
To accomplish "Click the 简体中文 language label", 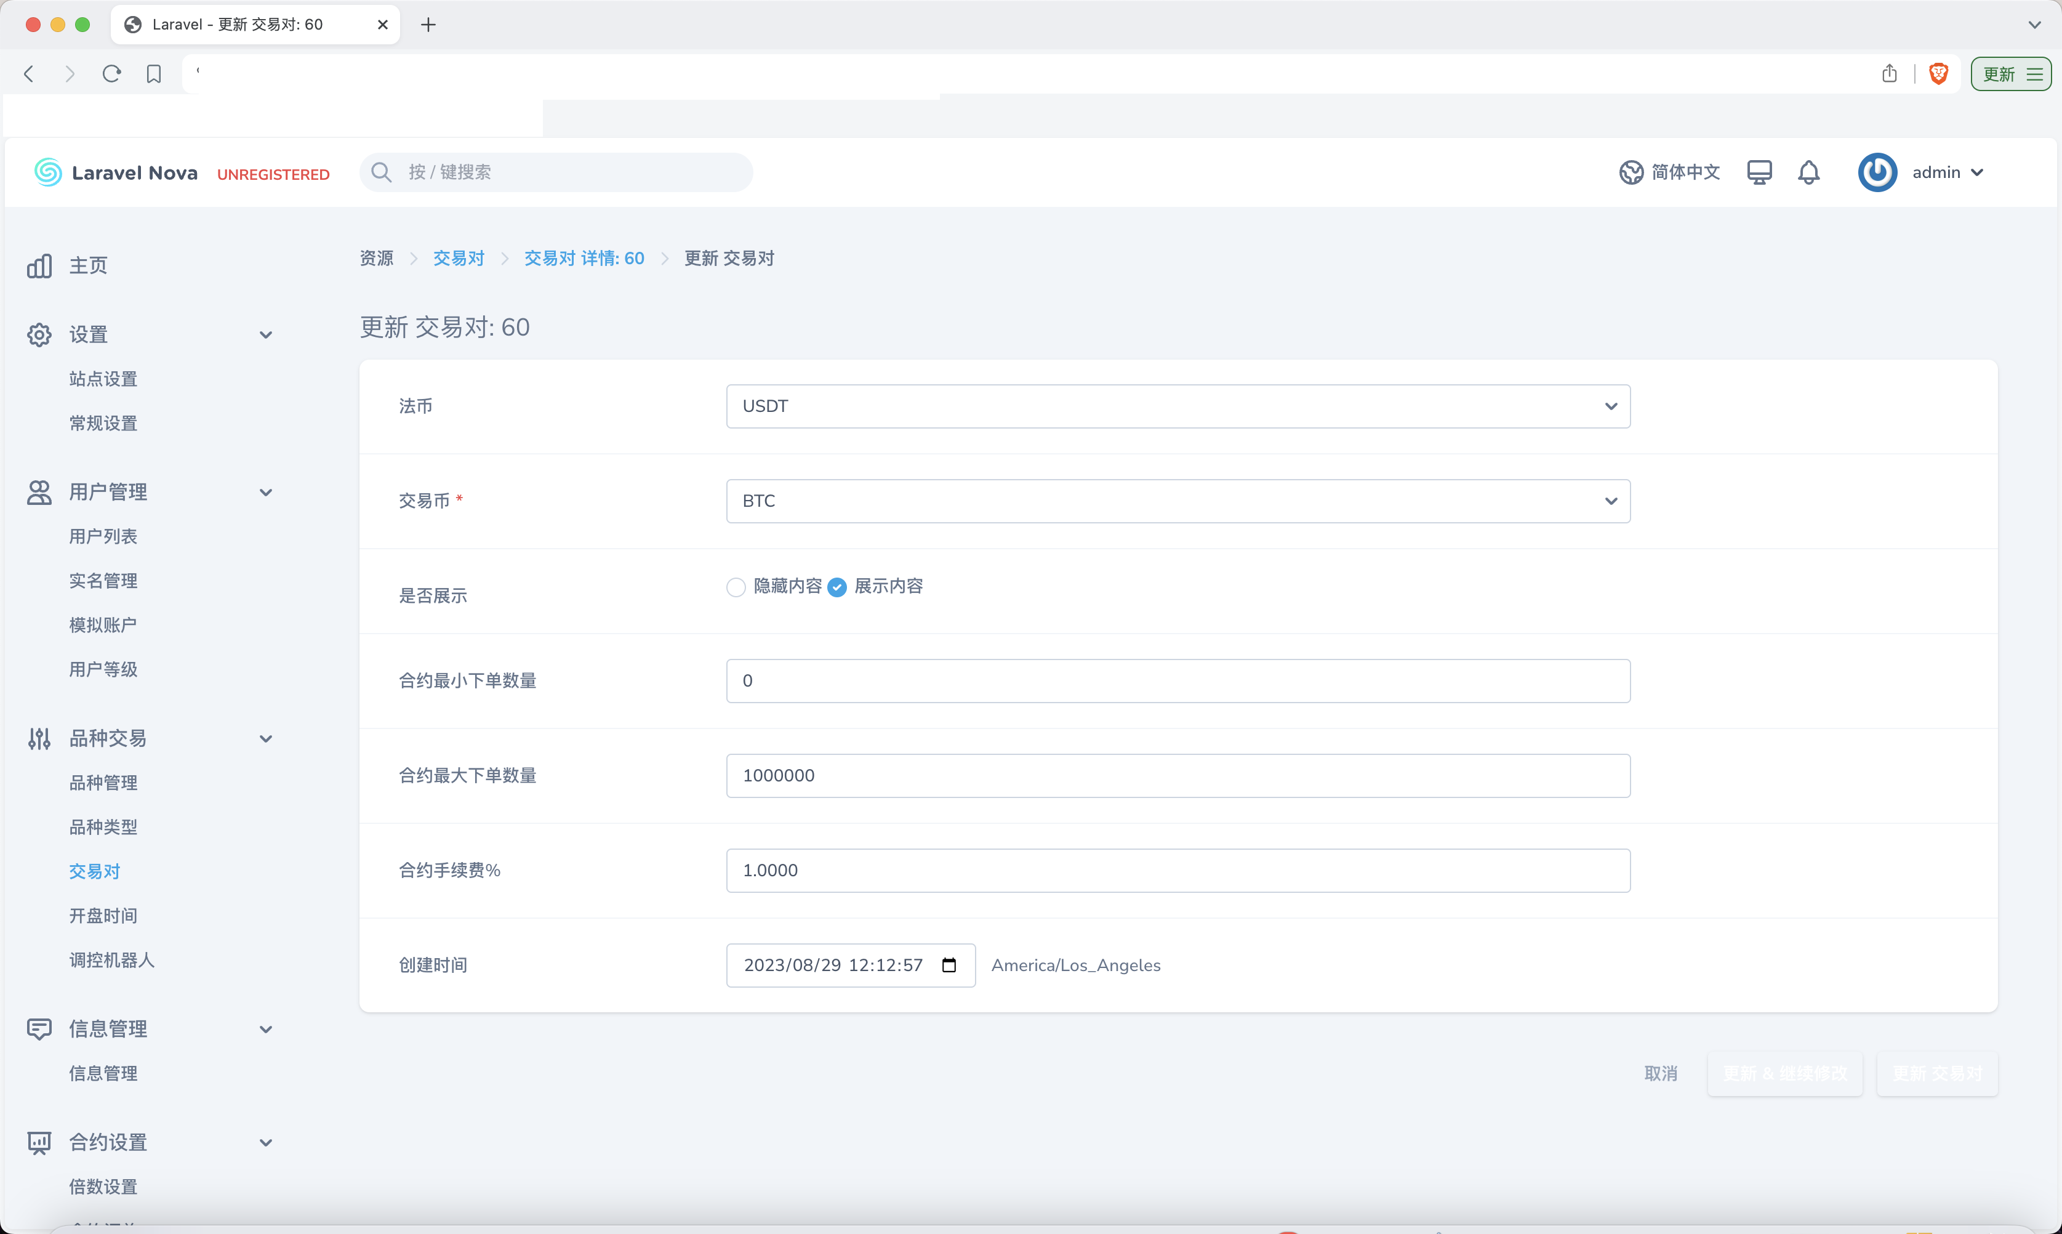I will [x=1685, y=172].
